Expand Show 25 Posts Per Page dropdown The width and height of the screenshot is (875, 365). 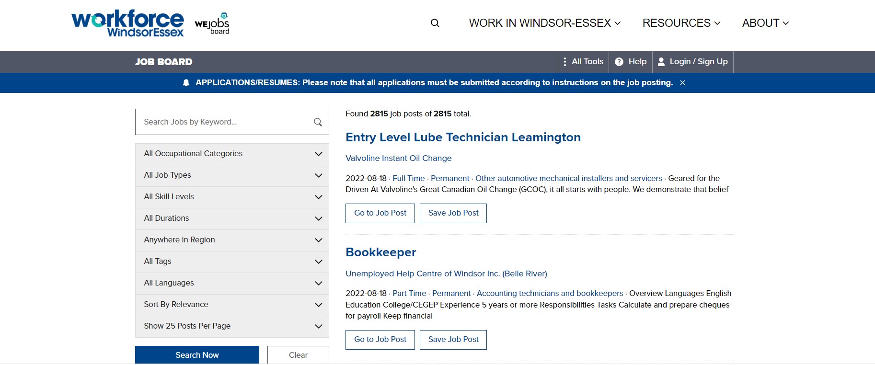(232, 326)
